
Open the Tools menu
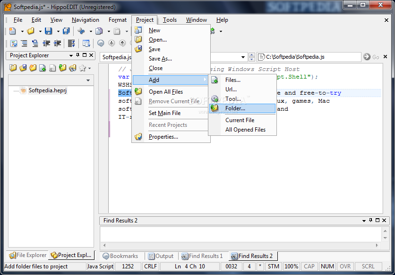coord(170,20)
